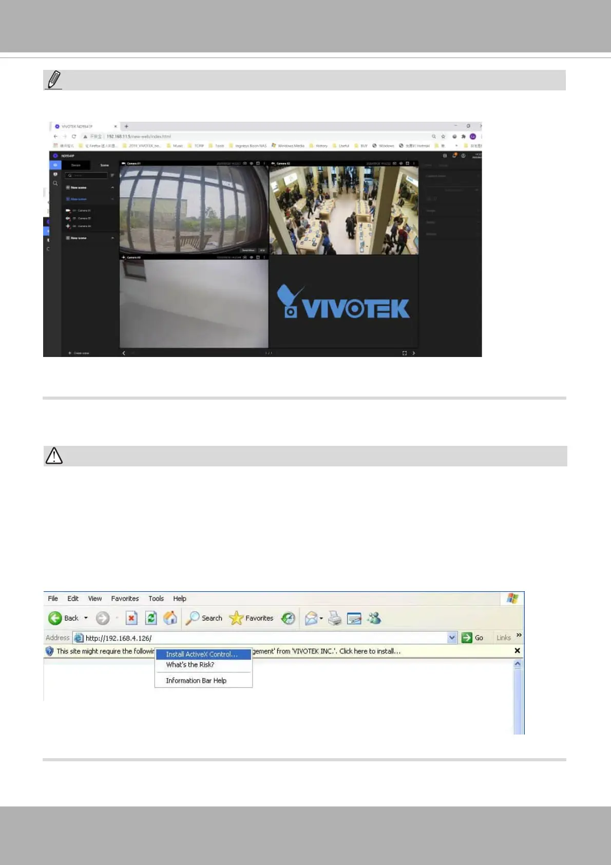Open the Favorites menu in the menu bar
The image size is (611, 865).
[x=125, y=598]
